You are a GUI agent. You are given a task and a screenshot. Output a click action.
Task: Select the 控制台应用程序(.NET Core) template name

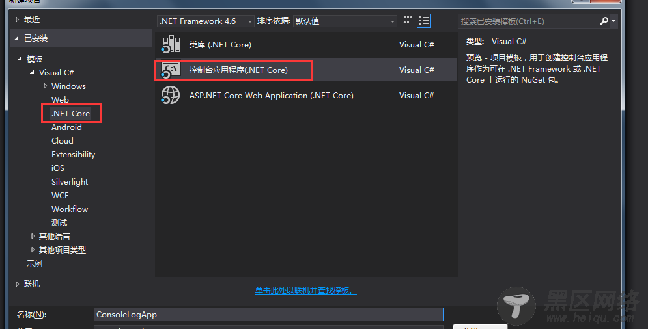coord(238,70)
